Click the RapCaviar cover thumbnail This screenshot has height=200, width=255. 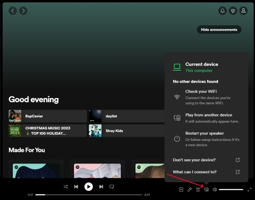(15, 116)
